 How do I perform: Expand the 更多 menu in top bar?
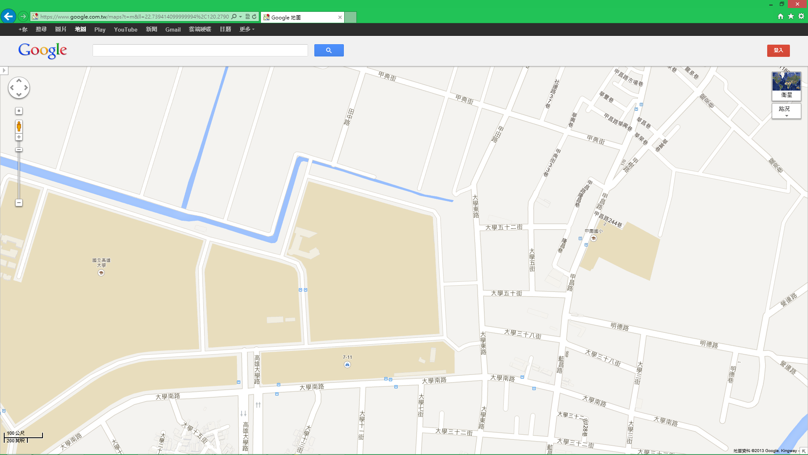click(247, 29)
